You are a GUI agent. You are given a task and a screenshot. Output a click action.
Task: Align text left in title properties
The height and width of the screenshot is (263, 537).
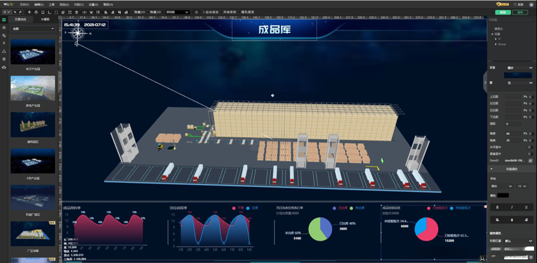498,220
